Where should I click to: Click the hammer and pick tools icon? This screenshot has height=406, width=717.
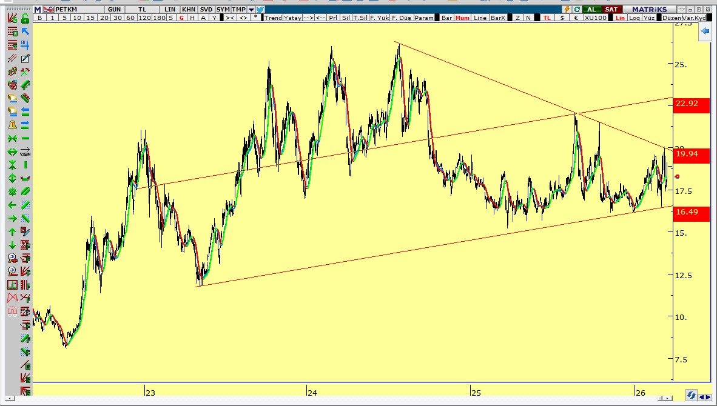pos(25,72)
